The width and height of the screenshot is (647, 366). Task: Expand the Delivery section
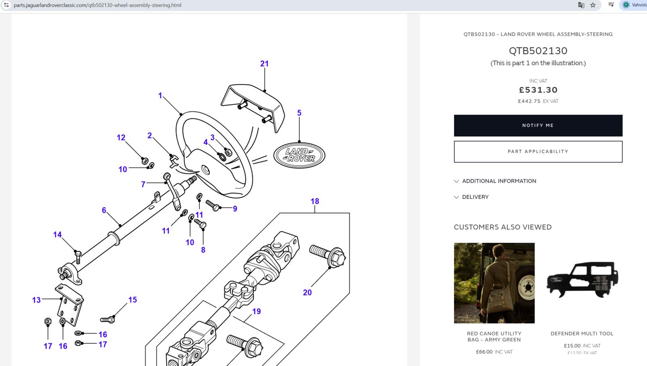pos(475,197)
